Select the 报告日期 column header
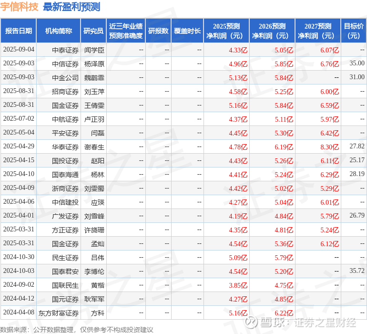 click(x=19, y=31)
